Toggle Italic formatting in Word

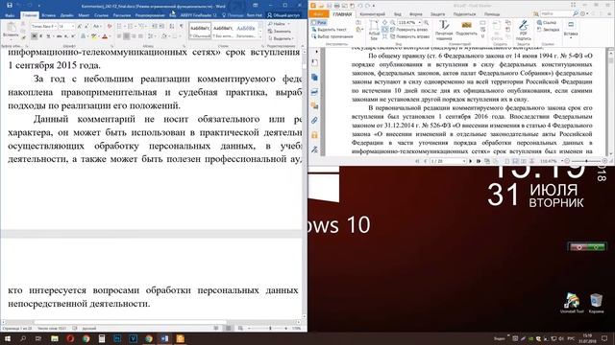coord(41,36)
